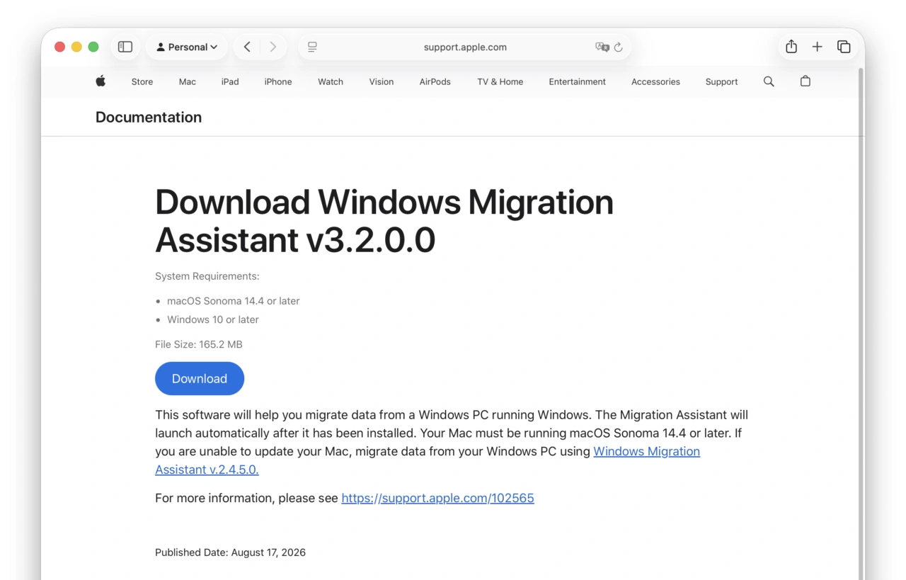The width and height of the screenshot is (906, 580).
Task: Click the translate icon in the address bar
Action: point(602,47)
